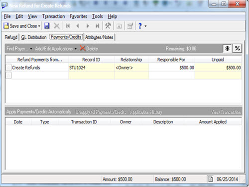This screenshot has width=249, height=187.
Task: Click the Remaining: $0.00 label
Action: (x=181, y=49)
